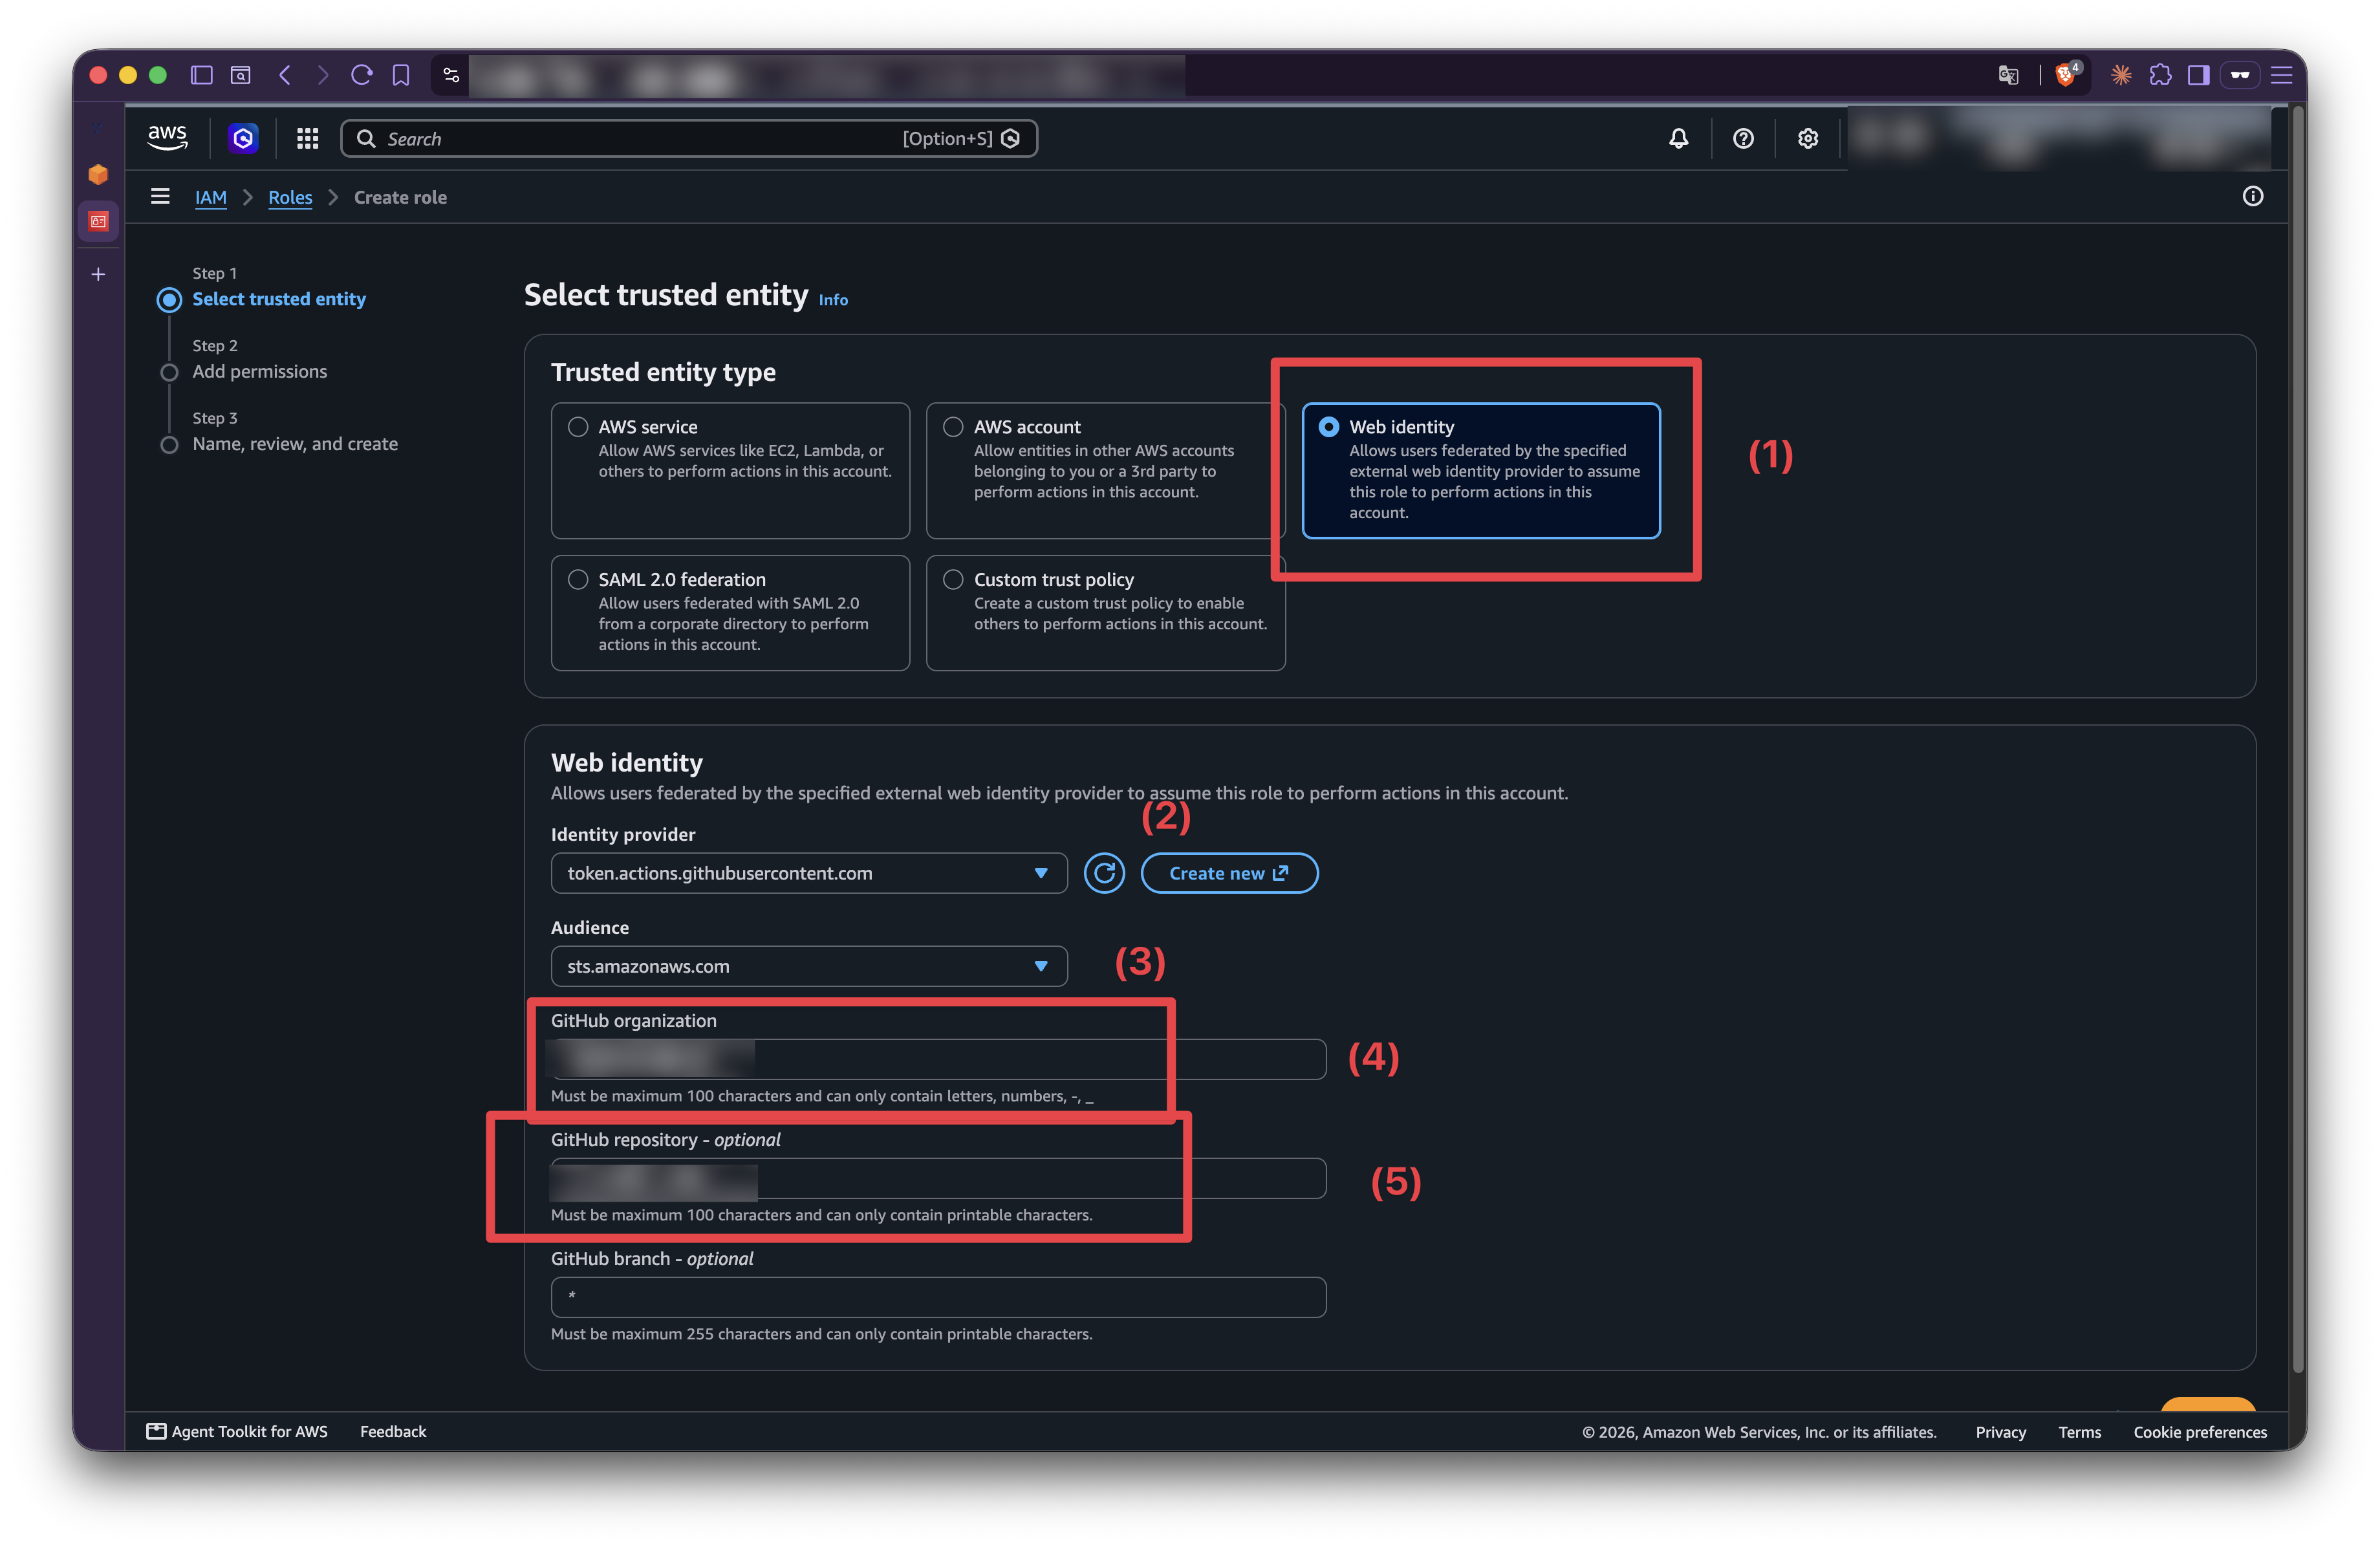Open the browser extensions puzzle icon
Screen dimensions: 2380x1547
[x=2160, y=75]
